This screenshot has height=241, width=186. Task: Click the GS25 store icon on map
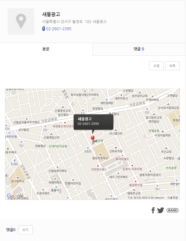click(88, 148)
